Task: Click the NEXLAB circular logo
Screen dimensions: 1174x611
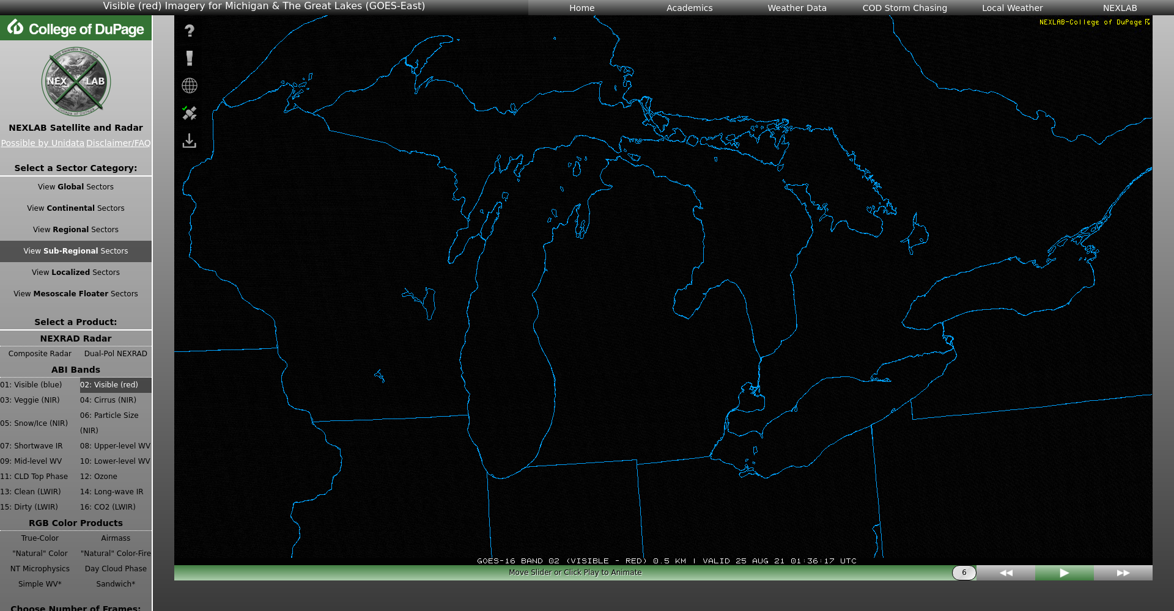Action: (76, 81)
